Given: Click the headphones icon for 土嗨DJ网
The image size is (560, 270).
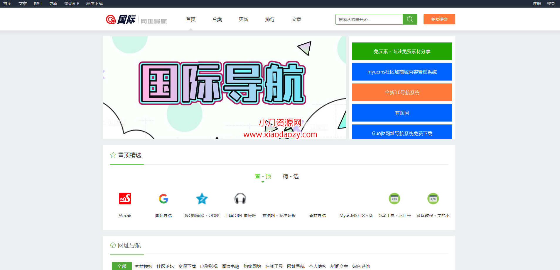Looking at the screenshot, I should 240,199.
